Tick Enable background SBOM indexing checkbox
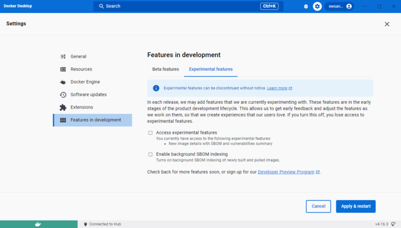Viewport: 401px width, 228px height. pyautogui.click(x=151, y=154)
